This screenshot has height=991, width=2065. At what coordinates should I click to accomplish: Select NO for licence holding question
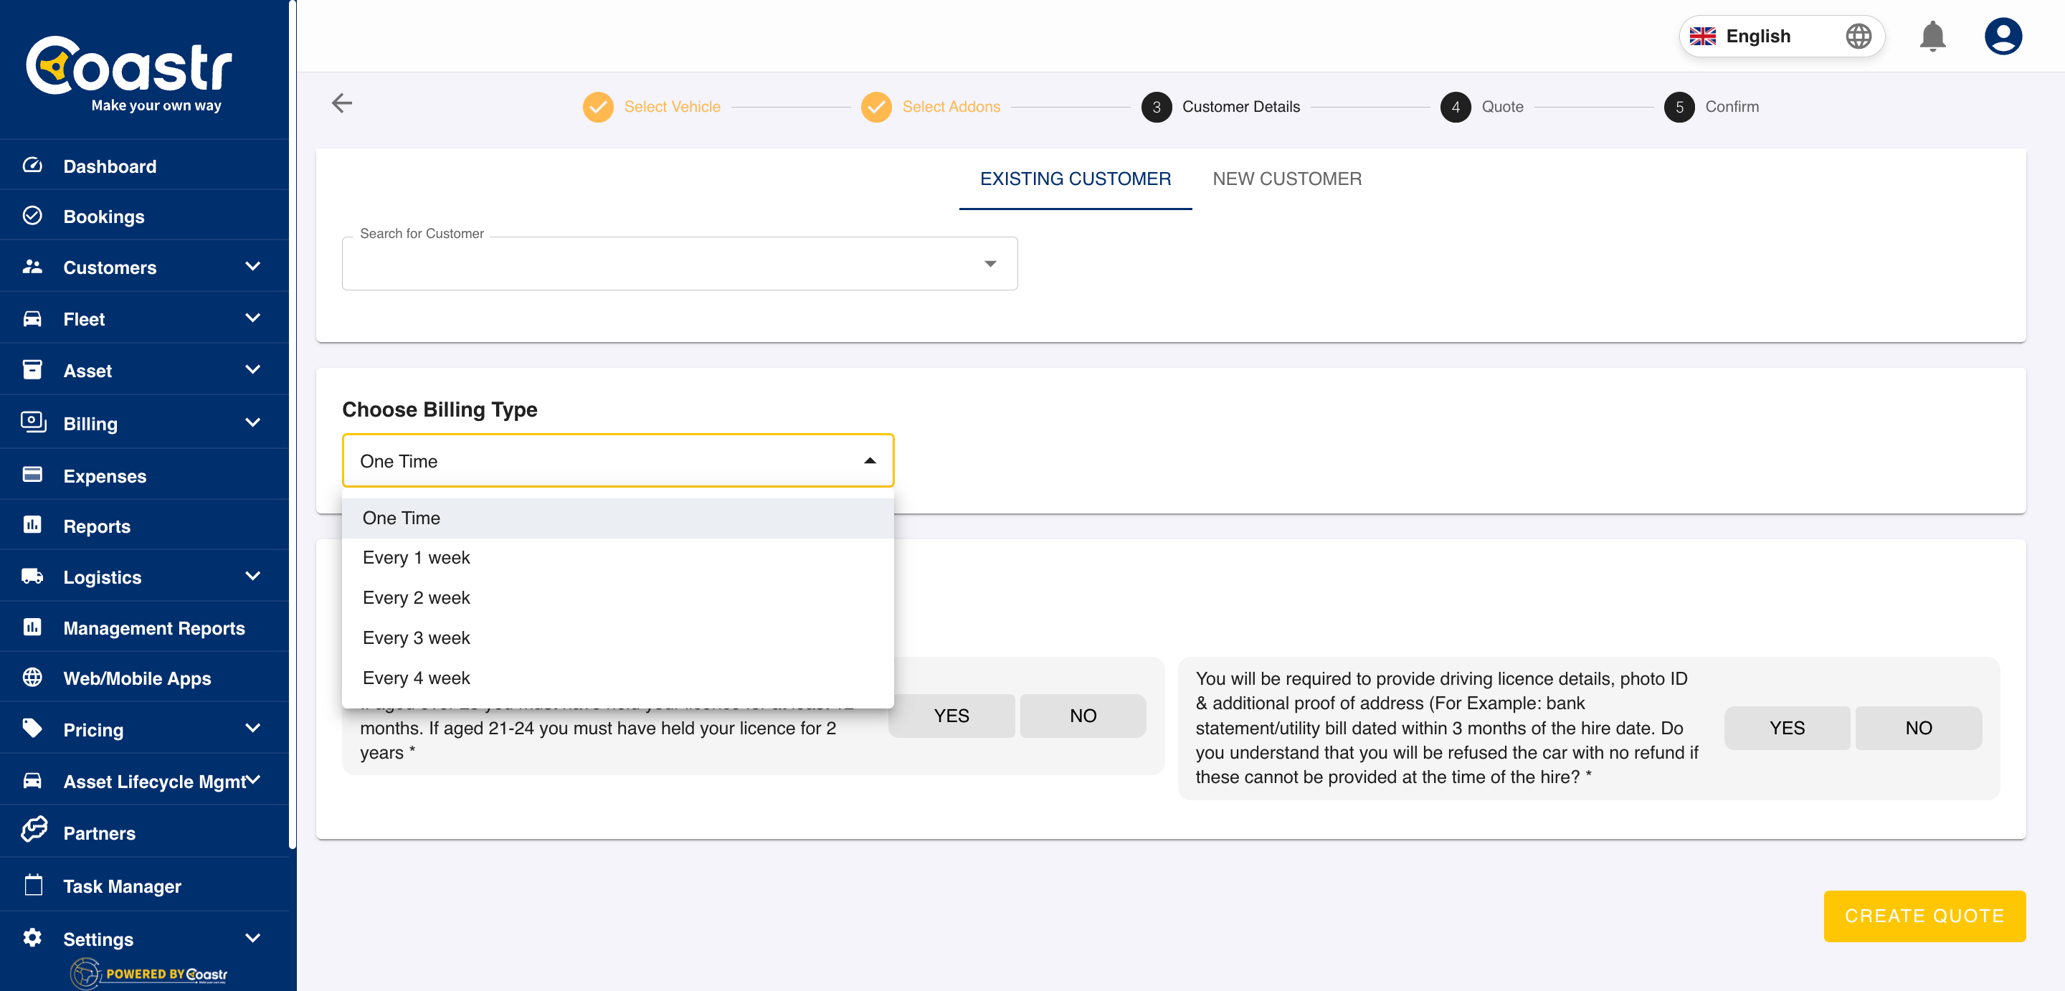pyautogui.click(x=1082, y=715)
